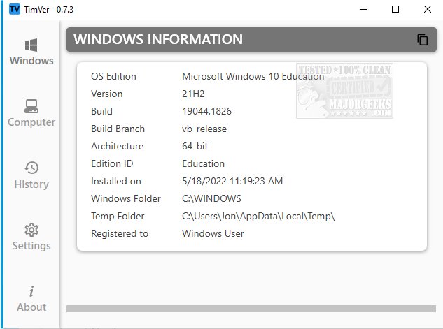Copy Windows information to clipboard
This screenshot has height=329, width=443.
pyautogui.click(x=422, y=40)
